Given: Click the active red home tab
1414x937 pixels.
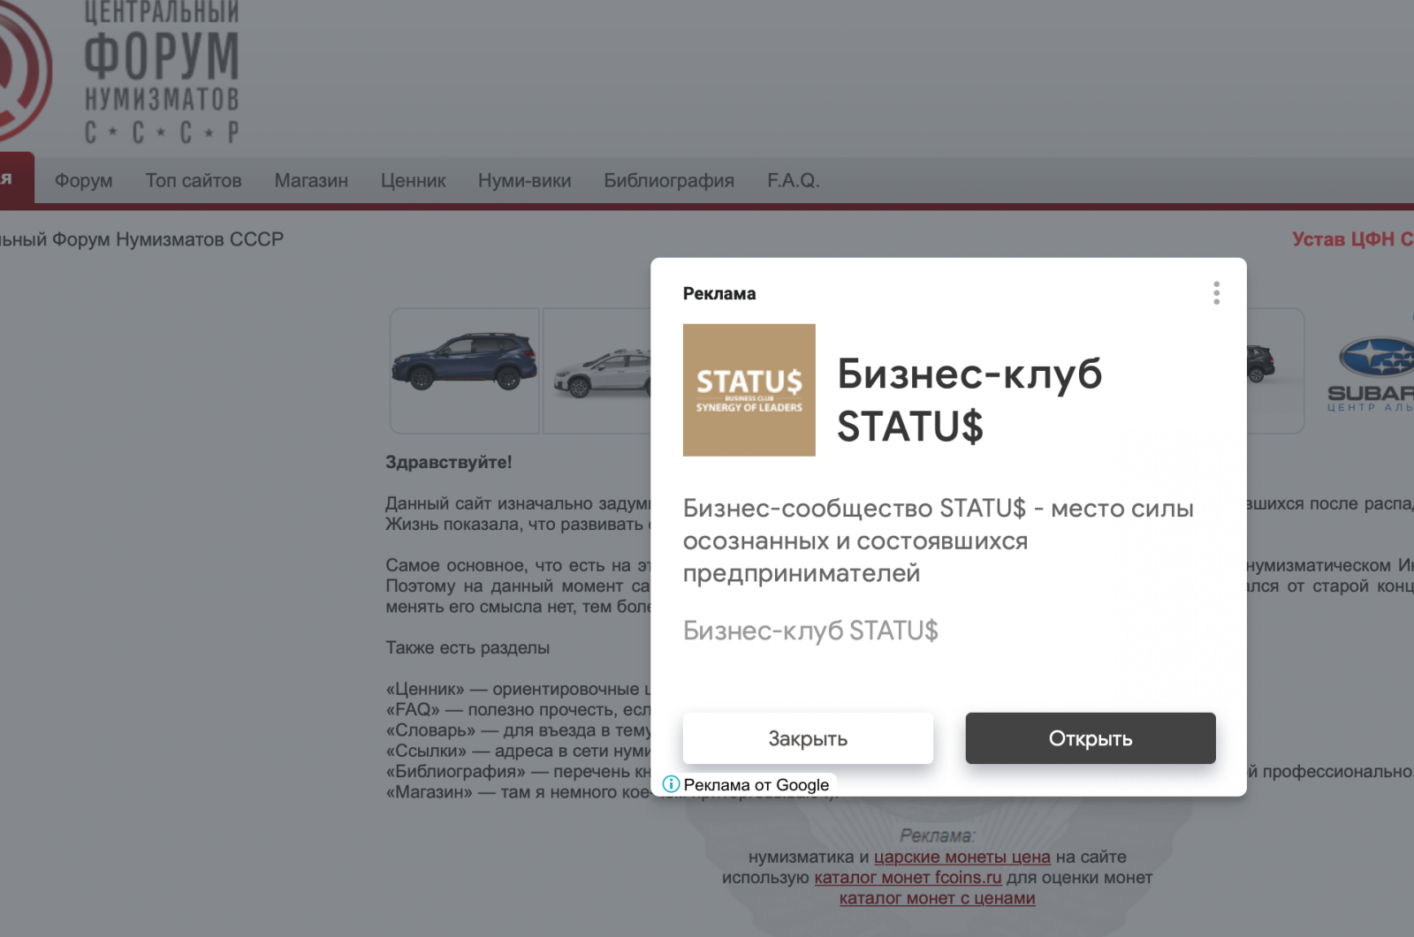Looking at the screenshot, I should click(x=17, y=178).
